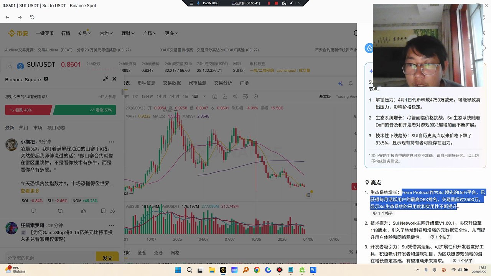Open the chart settings circular icon

tap(256, 96)
